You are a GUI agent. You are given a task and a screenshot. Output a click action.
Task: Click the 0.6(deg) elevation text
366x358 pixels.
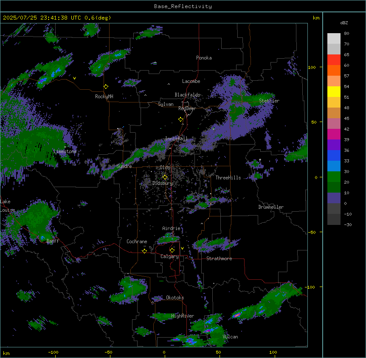pyautogui.click(x=98, y=18)
